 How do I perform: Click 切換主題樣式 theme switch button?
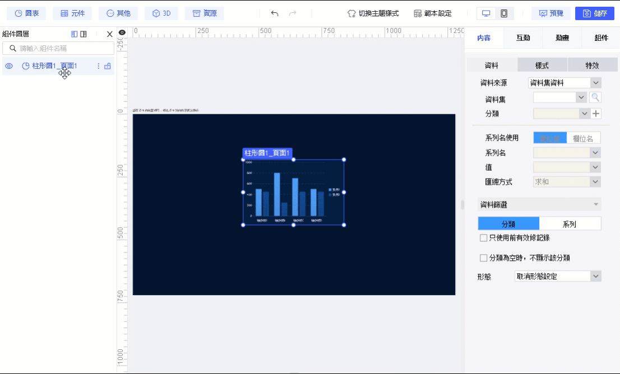[373, 13]
